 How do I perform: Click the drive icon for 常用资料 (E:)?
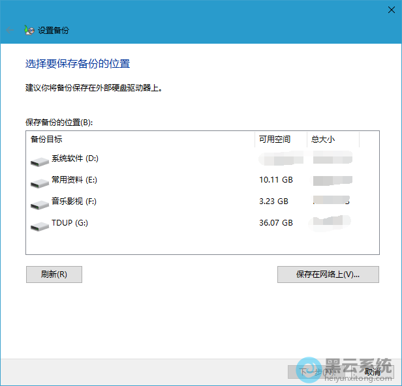39,181
